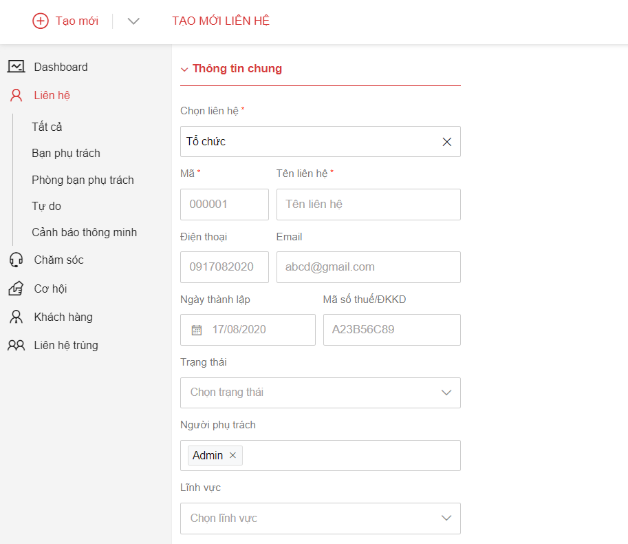
Task: Select Tất cả in the sidebar
Action: [x=47, y=127]
